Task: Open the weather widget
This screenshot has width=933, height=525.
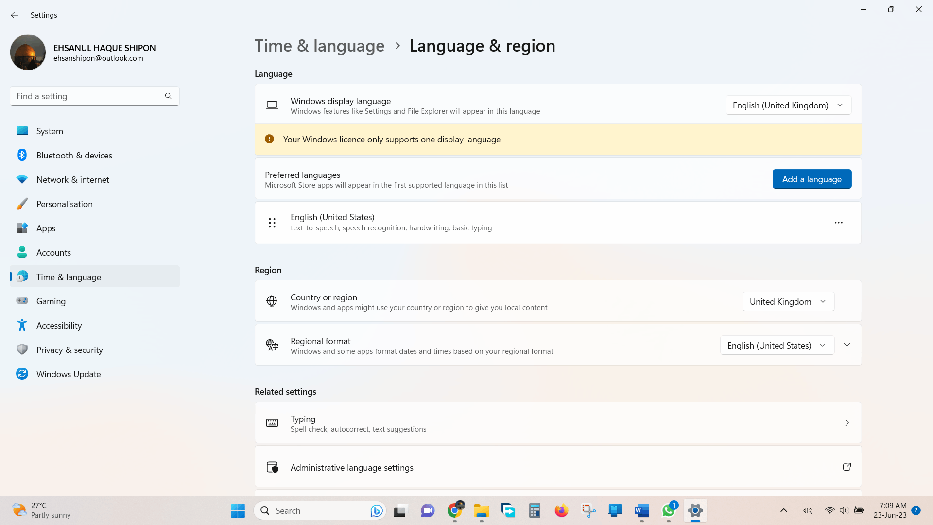Action: click(41, 510)
